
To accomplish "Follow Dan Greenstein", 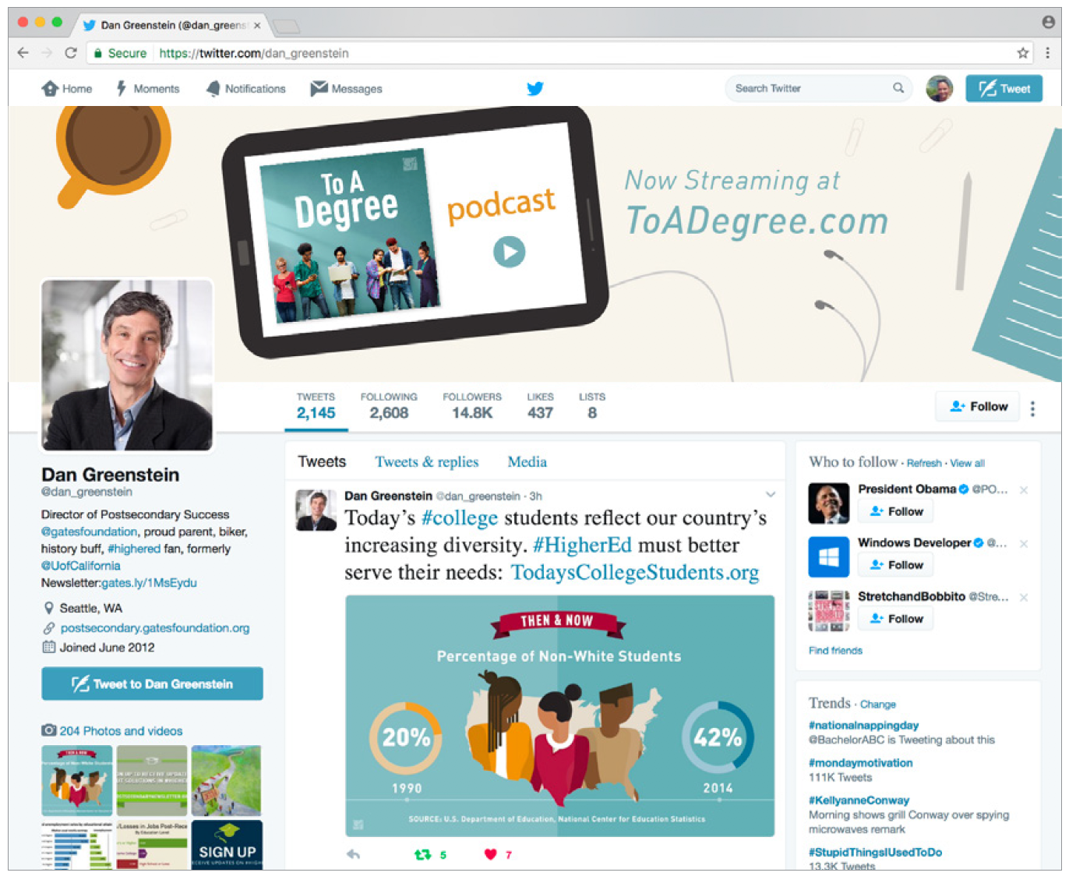I will point(978,406).
